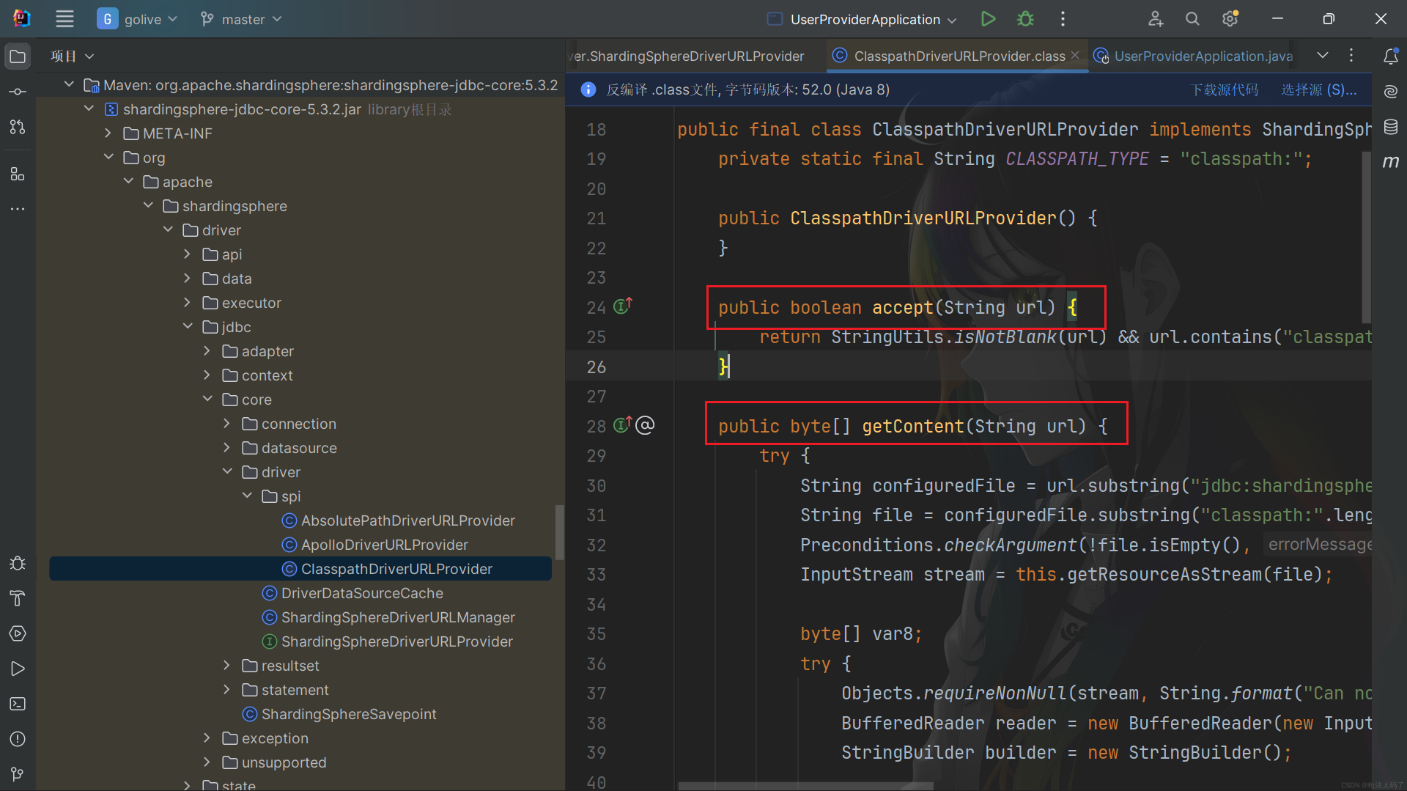Select ApolloDriverURLProvider in project tree
Screen dimensions: 1407x791
[375, 545]
